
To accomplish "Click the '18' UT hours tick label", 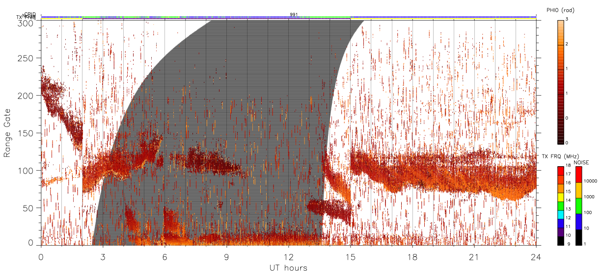I will (x=412, y=257).
